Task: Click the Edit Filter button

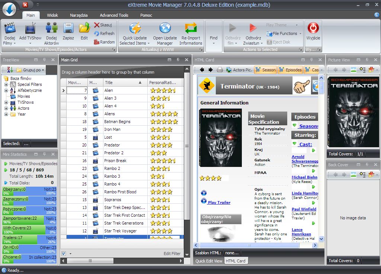Action: [x=172, y=254]
